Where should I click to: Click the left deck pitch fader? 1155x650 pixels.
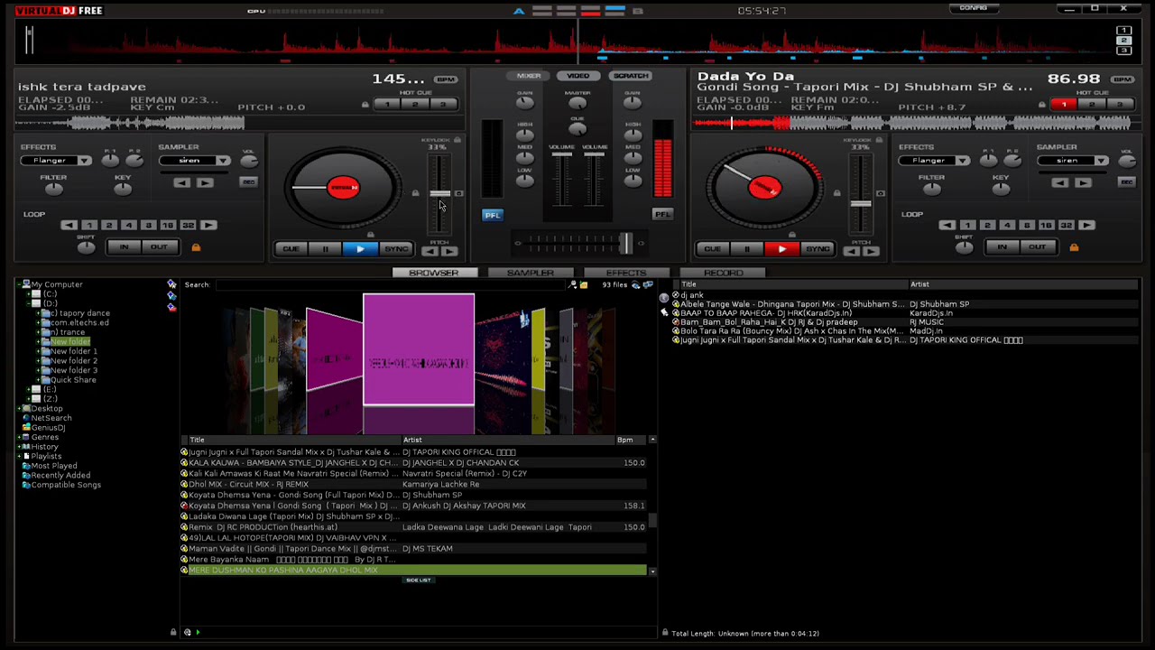point(439,194)
